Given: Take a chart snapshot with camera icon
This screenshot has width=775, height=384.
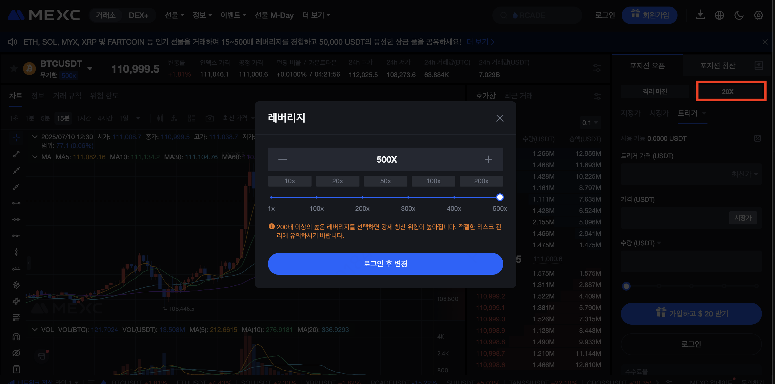Looking at the screenshot, I should pyautogui.click(x=209, y=118).
